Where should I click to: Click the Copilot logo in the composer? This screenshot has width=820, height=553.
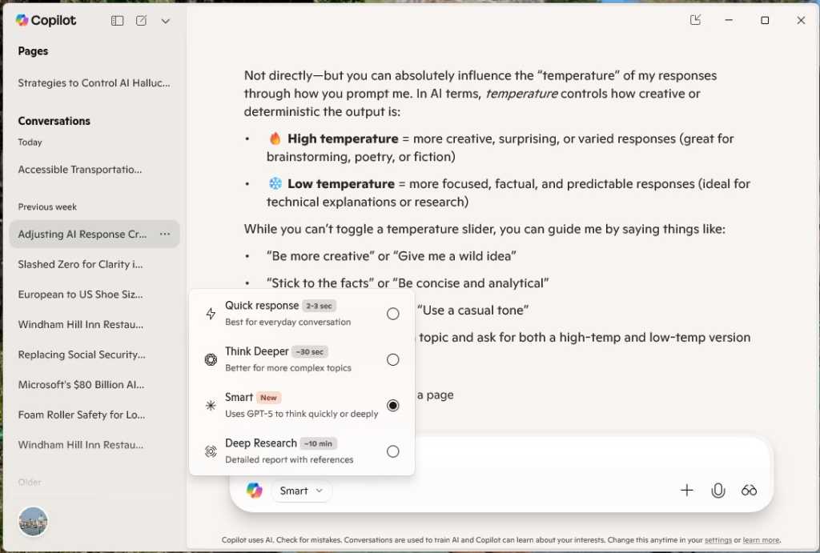[x=255, y=491]
